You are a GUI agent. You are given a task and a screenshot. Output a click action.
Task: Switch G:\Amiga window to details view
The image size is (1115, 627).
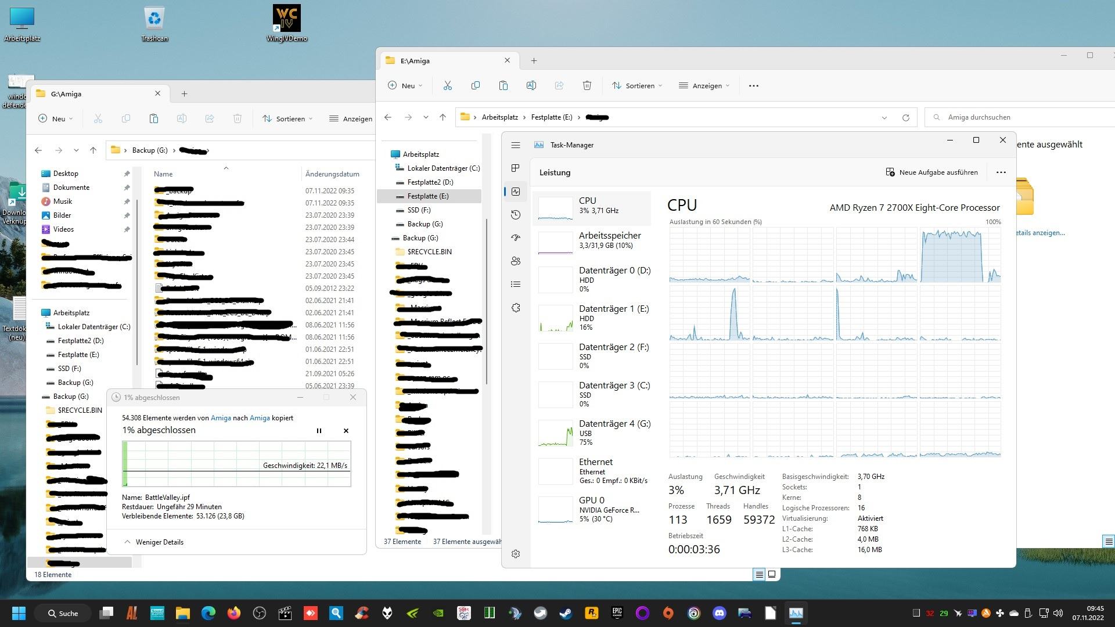(759, 574)
